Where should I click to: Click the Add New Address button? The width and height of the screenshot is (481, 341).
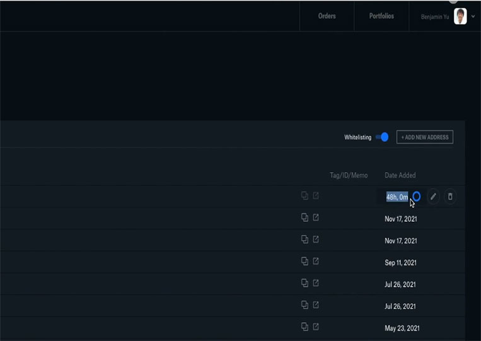[x=425, y=137]
